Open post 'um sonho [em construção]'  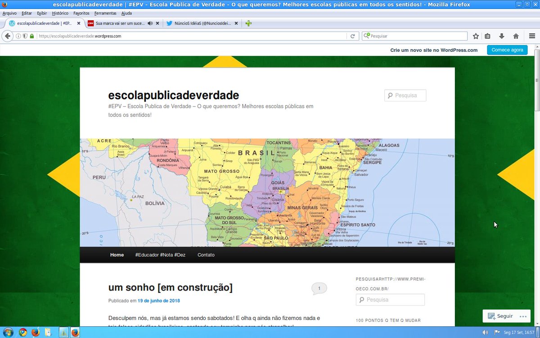tap(170, 287)
